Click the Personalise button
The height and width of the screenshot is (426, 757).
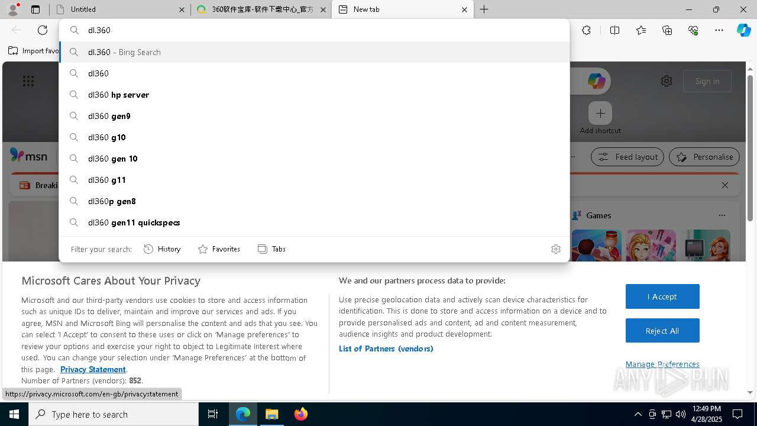pos(704,157)
